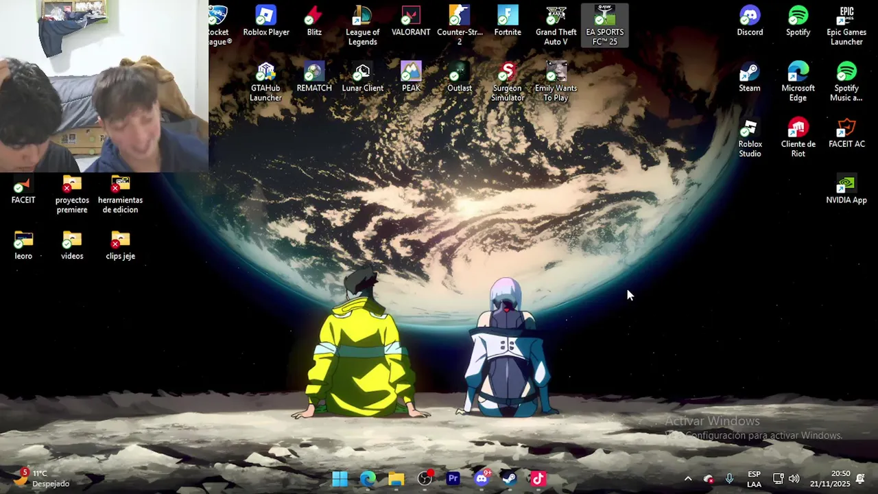Open the Windows Start menu
Screen dimensions: 878x494
pyautogui.click(x=340, y=478)
